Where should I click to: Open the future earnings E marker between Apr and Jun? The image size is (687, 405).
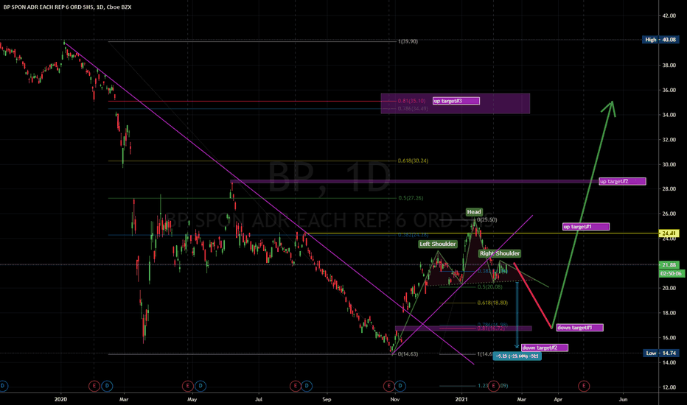(584, 386)
